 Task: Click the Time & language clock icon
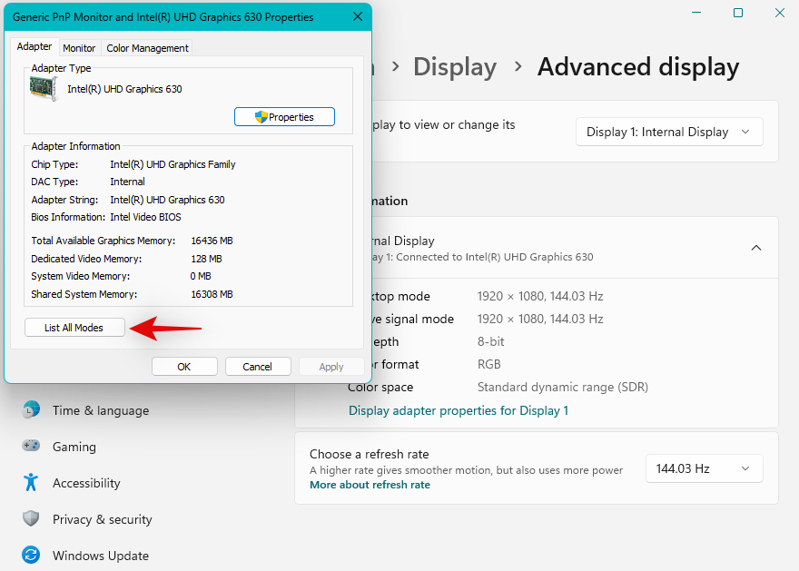click(31, 410)
